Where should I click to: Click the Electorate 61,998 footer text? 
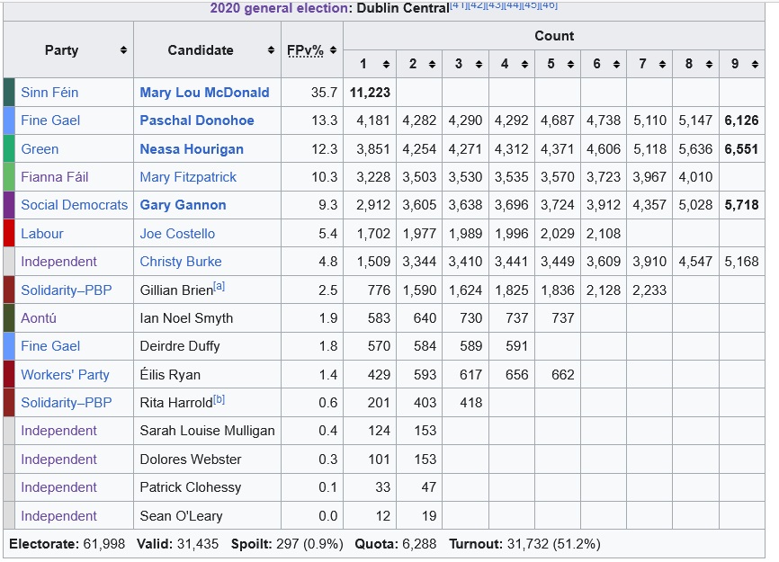(67, 544)
